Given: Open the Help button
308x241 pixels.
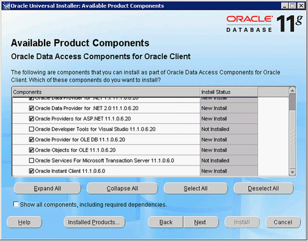Looking at the screenshot, I should pyautogui.click(x=24, y=222).
